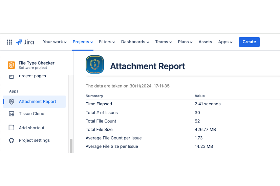The height and width of the screenshot is (186, 280).
Task: Expand the Your work chevron
Action: click(x=65, y=42)
